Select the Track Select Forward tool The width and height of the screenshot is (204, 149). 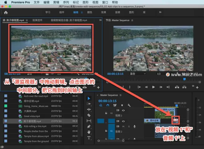[x=89, y=104]
